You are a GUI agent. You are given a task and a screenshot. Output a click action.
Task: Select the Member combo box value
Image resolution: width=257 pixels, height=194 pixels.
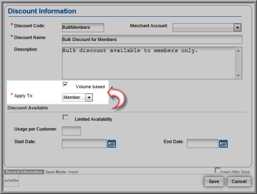click(x=74, y=97)
